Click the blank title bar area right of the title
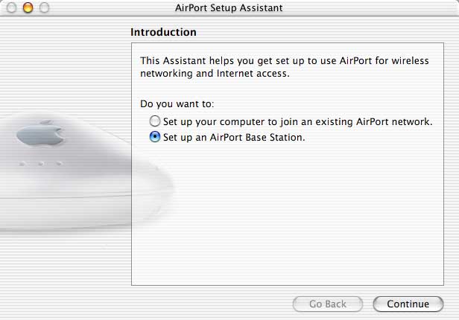 click(369, 8)
